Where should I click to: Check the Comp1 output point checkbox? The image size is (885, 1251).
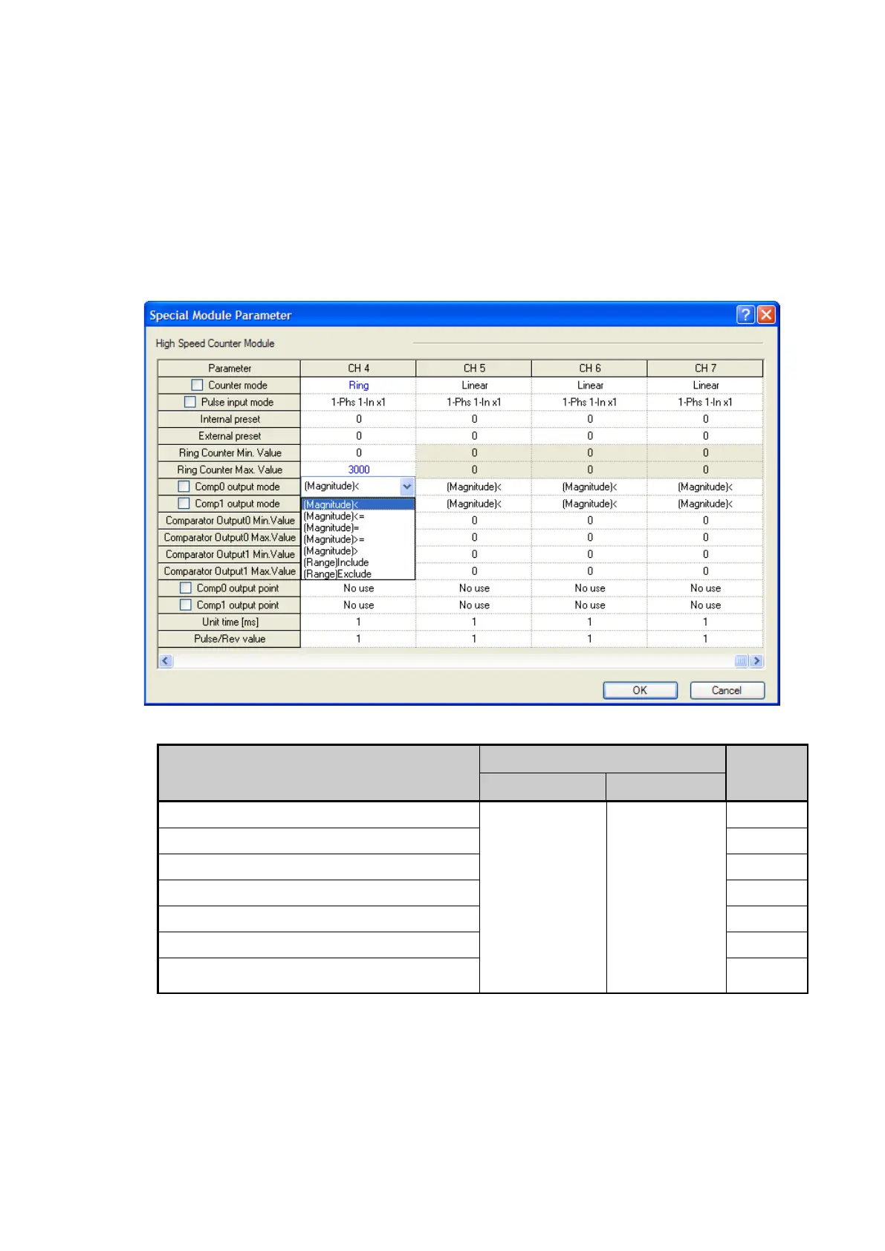coord(186,605)
